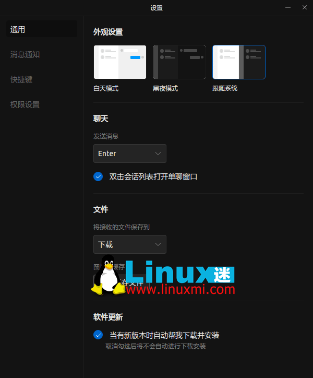Click the chevron arrow on 下载 dropdown
This screenshot has height=378, width=313.
(x=159, y=244)
